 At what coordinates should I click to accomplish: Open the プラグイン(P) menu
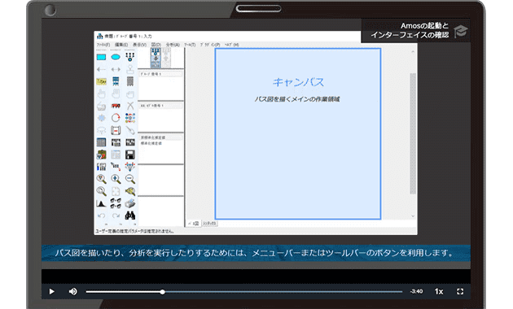point(210,45)
